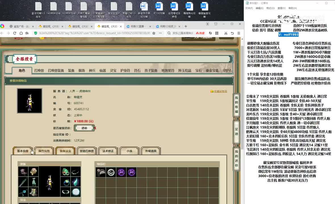335x204 pixels.
Task: Click the character portrait thumbnail
Action: click(30, 101)
